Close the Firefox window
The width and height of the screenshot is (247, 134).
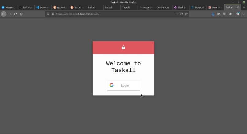244,2
